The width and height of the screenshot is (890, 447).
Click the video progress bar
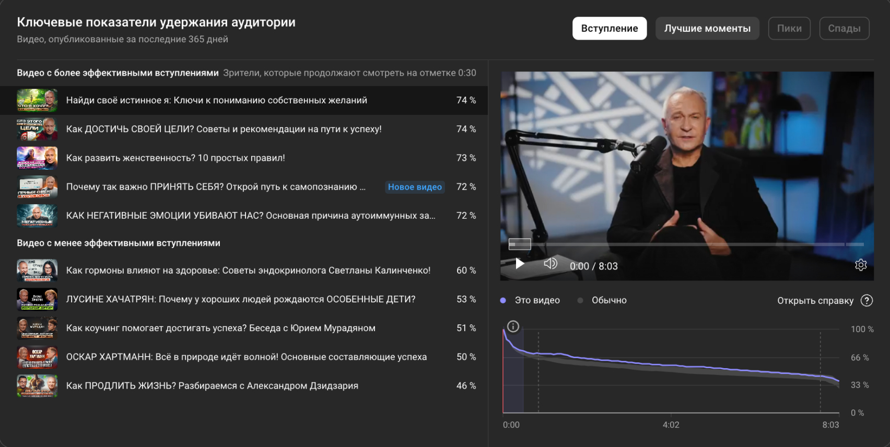pyautogui.click(x=687, y=244)
